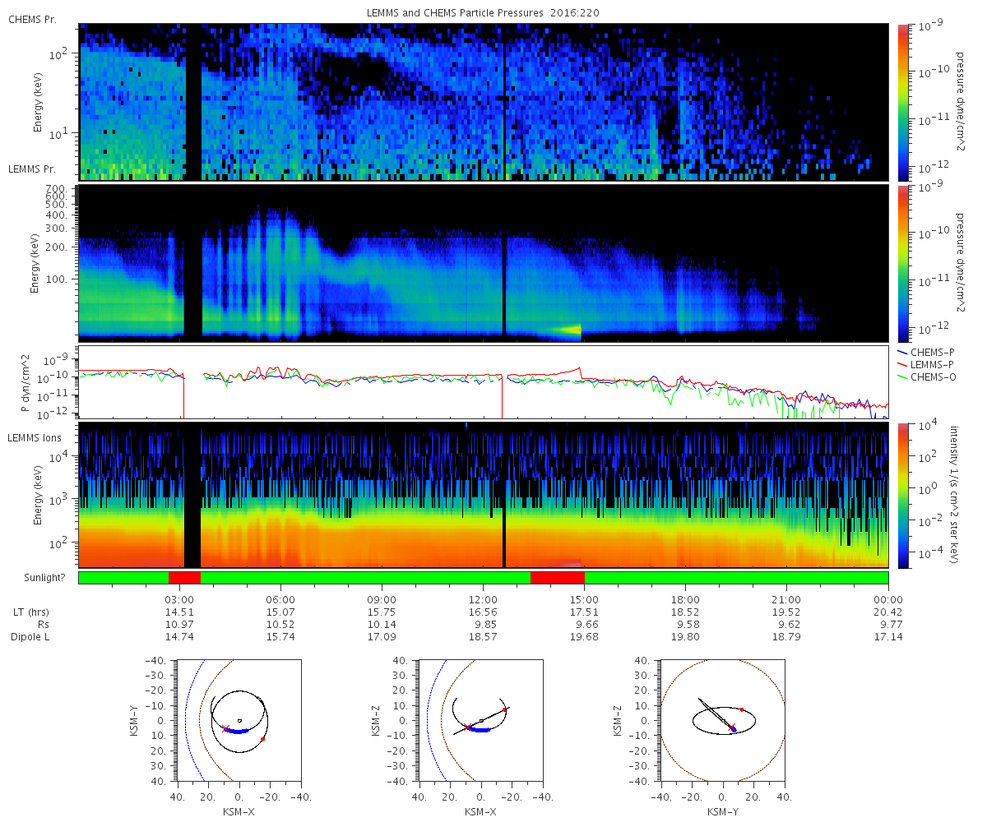The height and width of the screenshot is (822, 987).
Task: Click the 'Sunlight?' row label
Action: (x=43, y=578)
